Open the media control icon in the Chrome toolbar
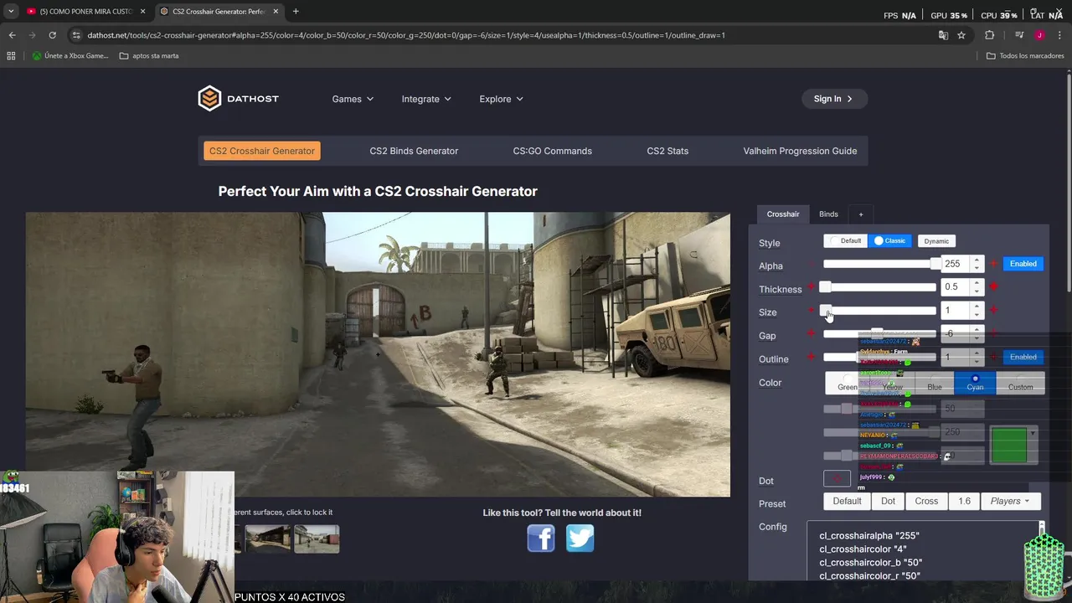The height and width of the screenshot is (603, 1072). (1019, 35)
